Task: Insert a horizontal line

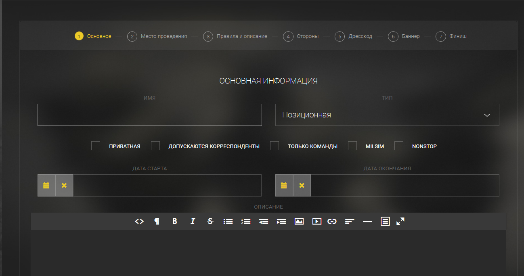Action: 367,221
